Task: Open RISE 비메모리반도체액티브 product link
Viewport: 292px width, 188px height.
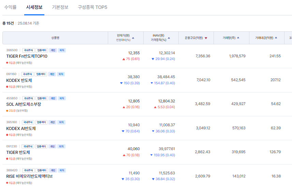Action: coord(29,176)
